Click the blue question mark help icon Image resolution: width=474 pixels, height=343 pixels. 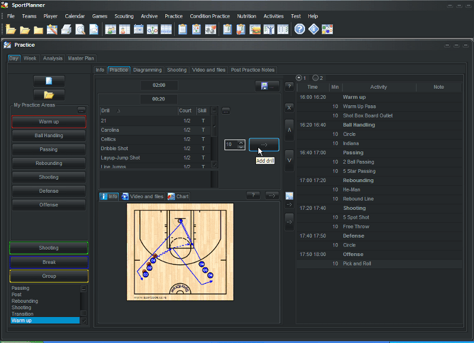(x=300, y=29)
